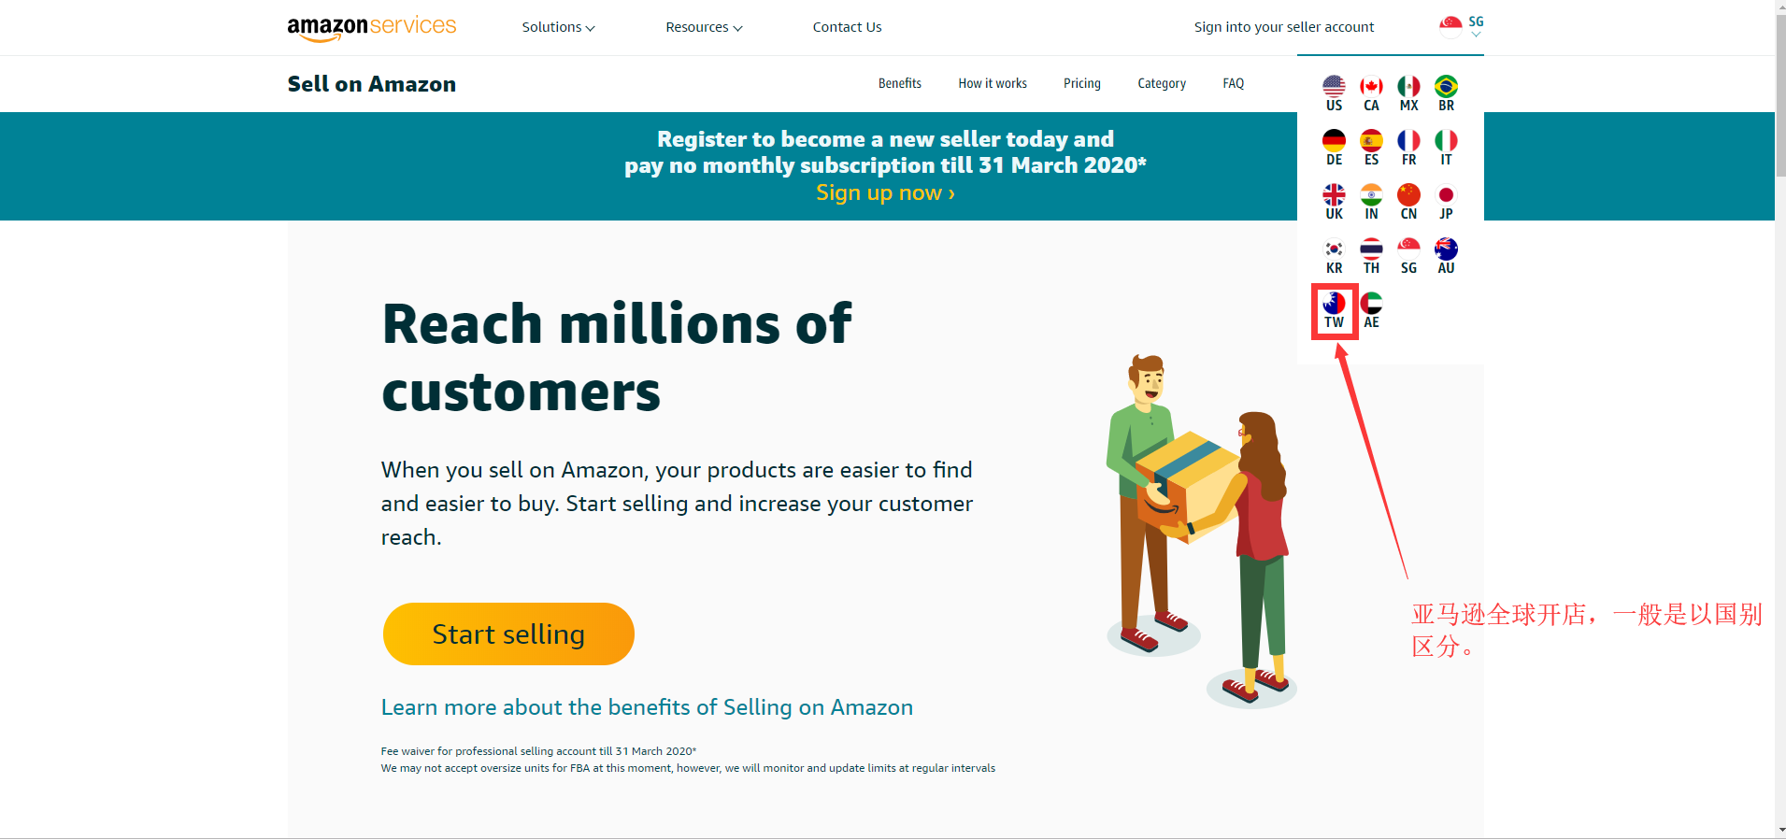The image size is (1786, 840).
Task: Click the page vertical scrollbar
Action: [x=1780, y=93]
